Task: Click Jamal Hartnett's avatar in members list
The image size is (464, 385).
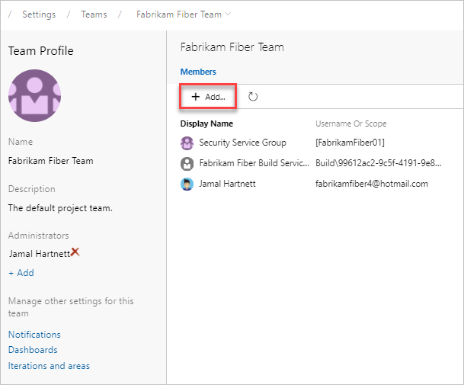Action: [x=187, y=184]
